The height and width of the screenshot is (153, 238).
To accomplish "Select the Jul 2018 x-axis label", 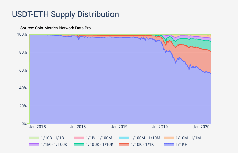I will [x=78, y=127].
